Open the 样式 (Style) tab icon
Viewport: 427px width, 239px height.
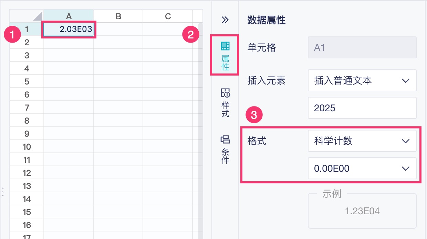coord(225,102)
